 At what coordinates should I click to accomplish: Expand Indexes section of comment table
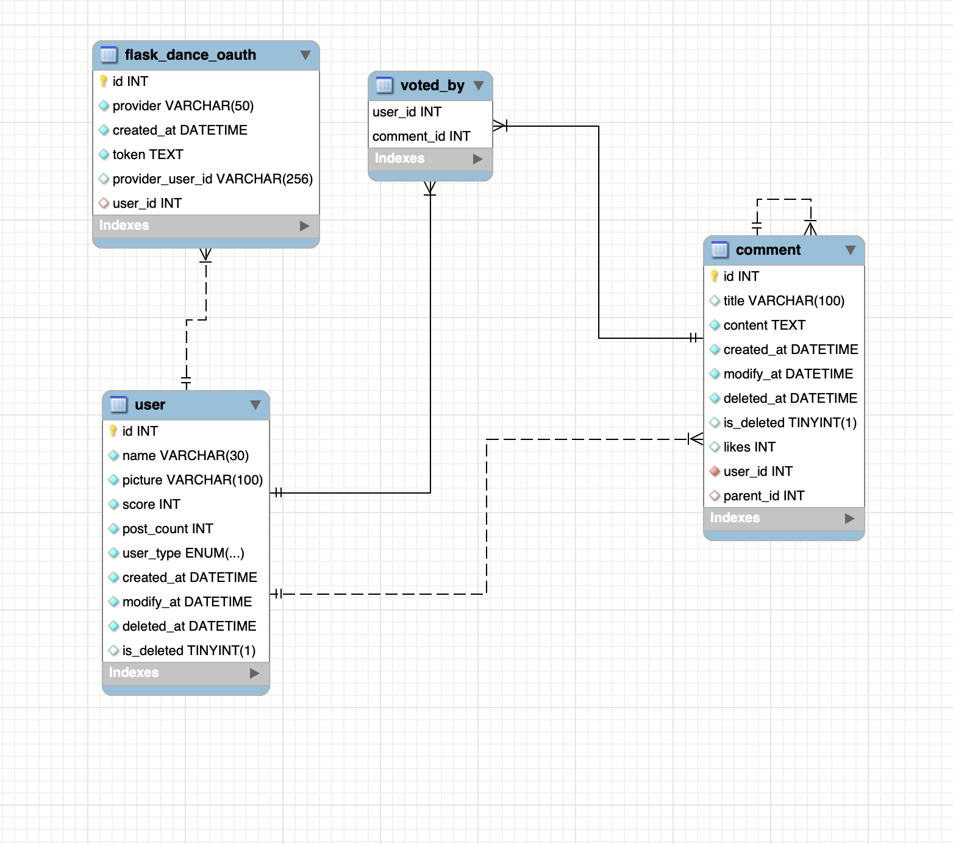pyautogui.click(x=850, y=519)
